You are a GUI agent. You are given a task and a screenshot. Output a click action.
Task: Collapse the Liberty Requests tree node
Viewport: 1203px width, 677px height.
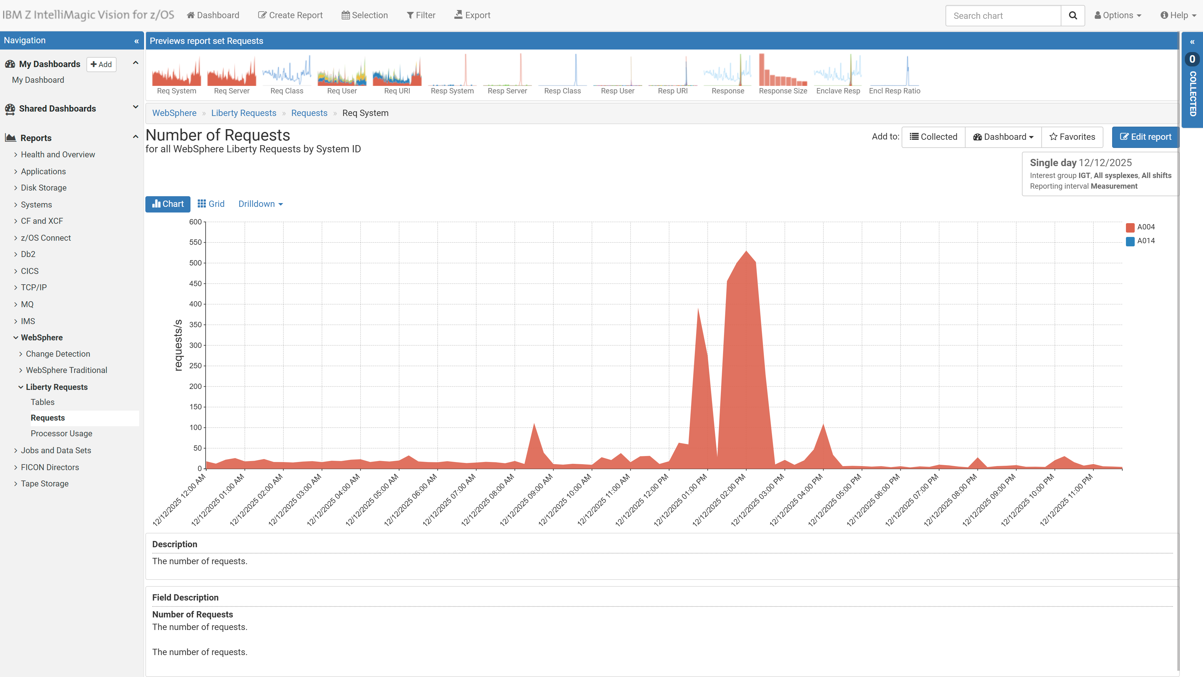[x=21, y=387]
